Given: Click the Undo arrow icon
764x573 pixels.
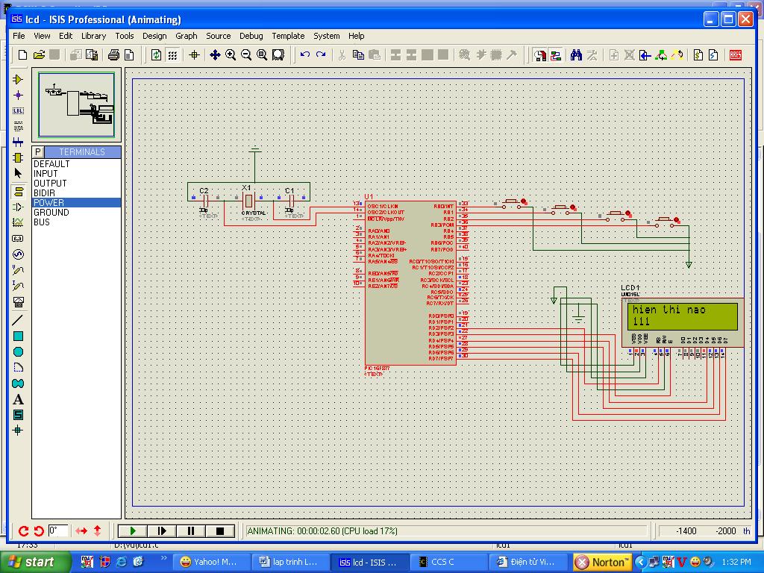Looking at the screenshot, I should [x=304, y=54].
